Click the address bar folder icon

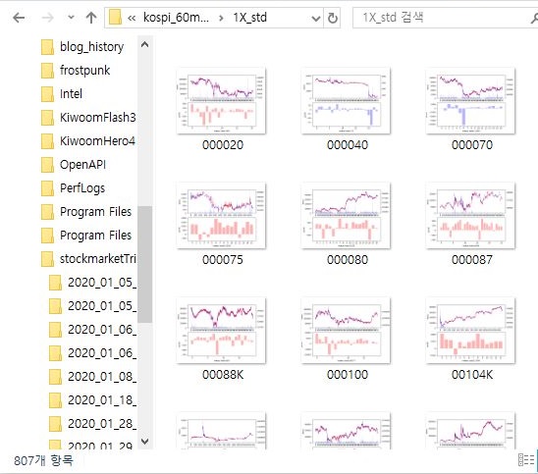pyautogui.click(x=115, y=17)
